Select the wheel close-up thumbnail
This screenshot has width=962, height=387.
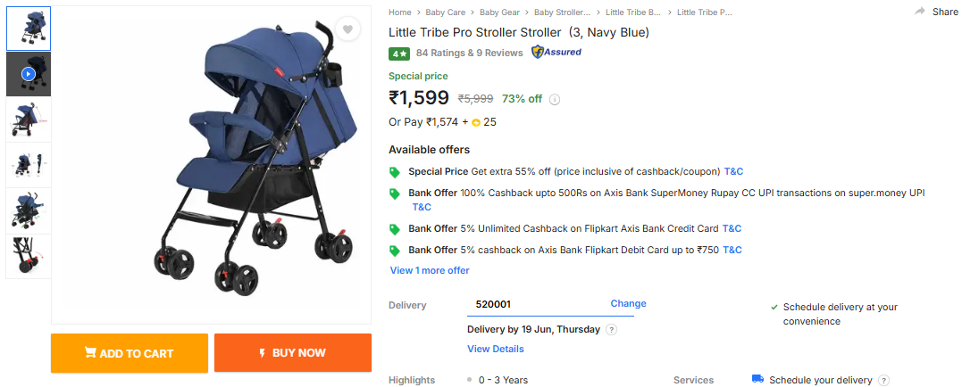click(29, 257)
